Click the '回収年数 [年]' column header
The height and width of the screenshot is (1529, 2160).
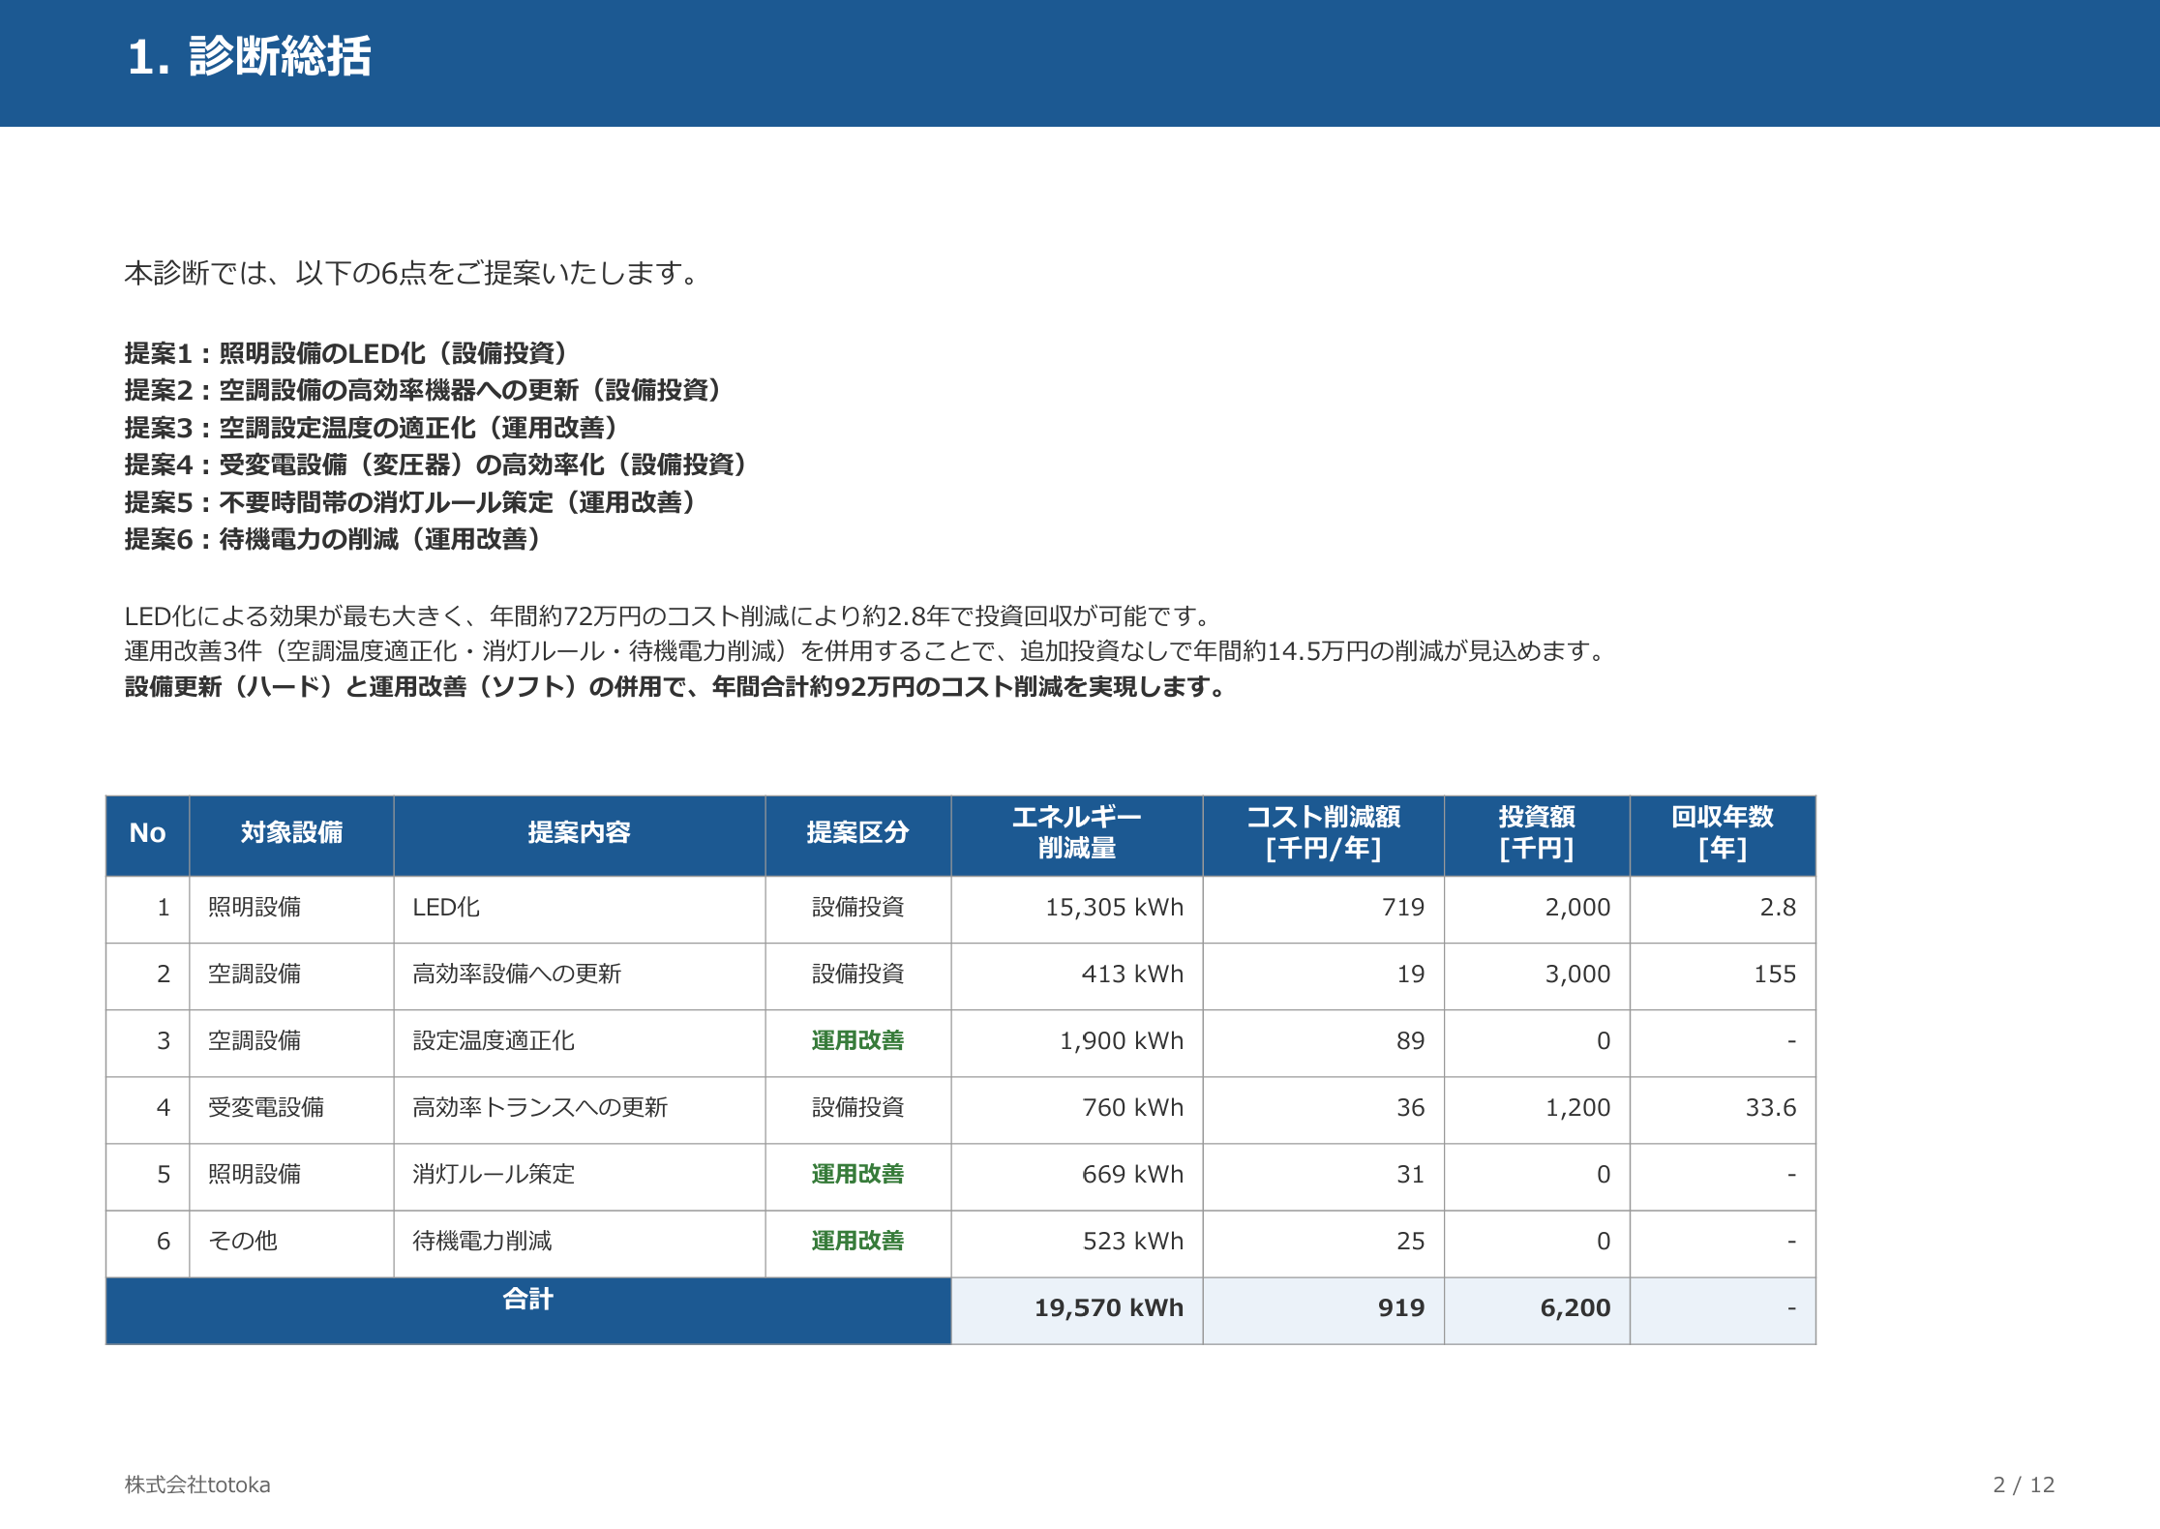(x=1723, y=836)
